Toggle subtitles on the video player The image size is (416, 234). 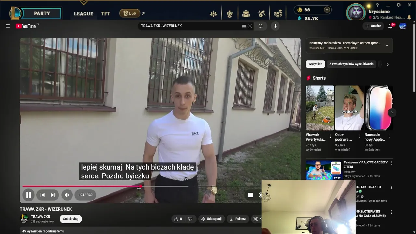click(x=250, y=195)
